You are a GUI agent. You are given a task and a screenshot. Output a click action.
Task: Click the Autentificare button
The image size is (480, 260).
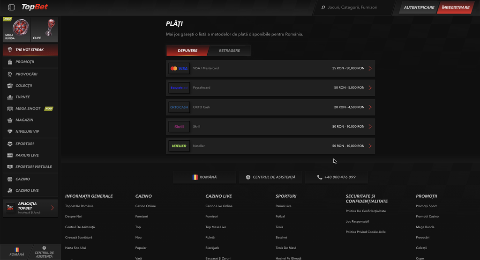(x=419, y=7)
